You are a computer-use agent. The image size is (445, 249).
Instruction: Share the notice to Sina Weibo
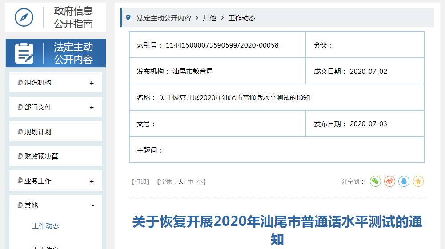(x=389, y=181)
